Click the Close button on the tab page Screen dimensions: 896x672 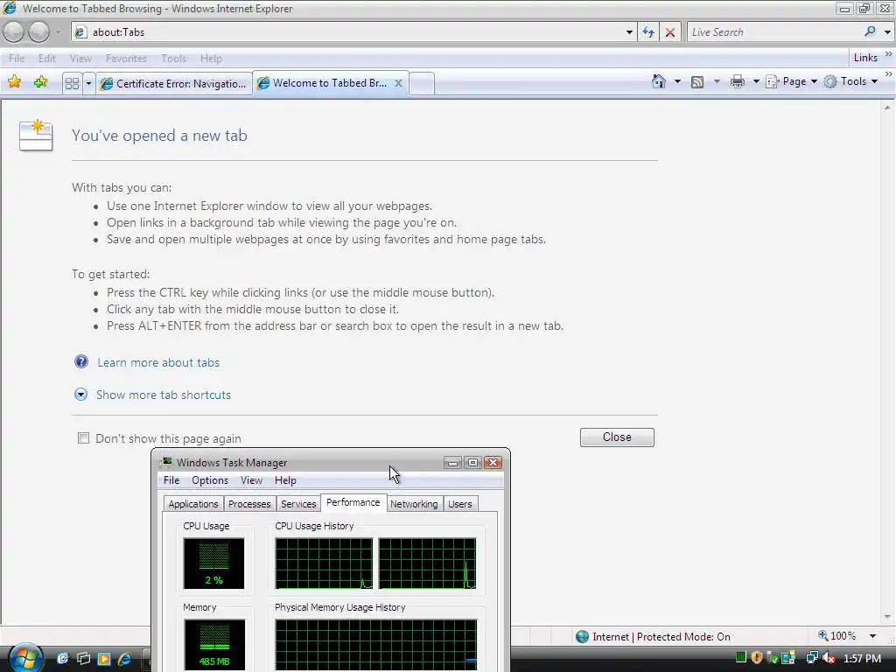coord(617,437)
